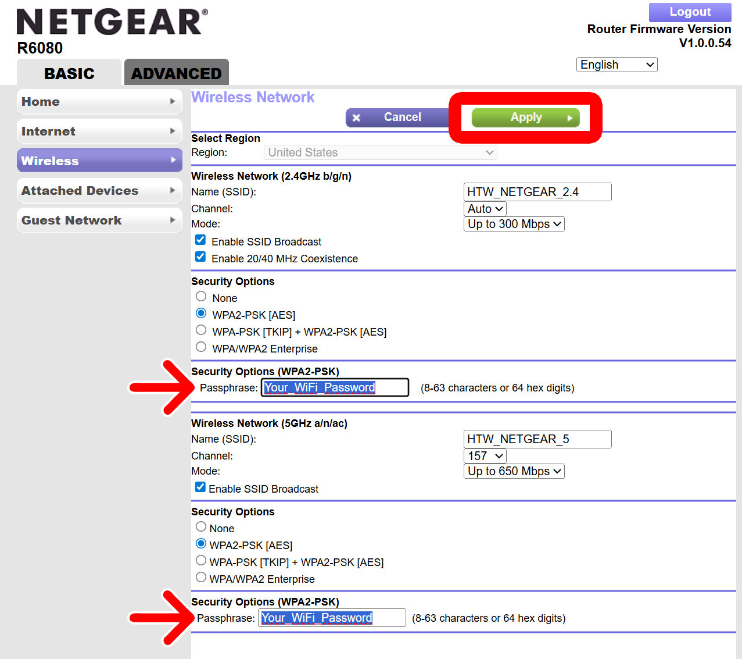Select None security for 2.4GHz network
Viewport: 742px width, 659px height.
point(201,297)
